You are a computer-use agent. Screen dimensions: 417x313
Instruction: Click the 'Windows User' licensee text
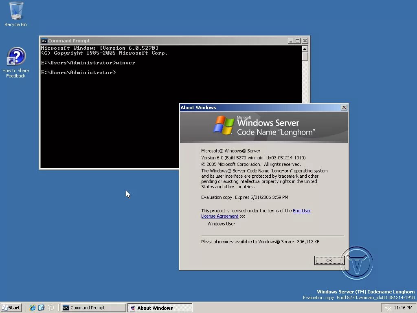(221, 224)
